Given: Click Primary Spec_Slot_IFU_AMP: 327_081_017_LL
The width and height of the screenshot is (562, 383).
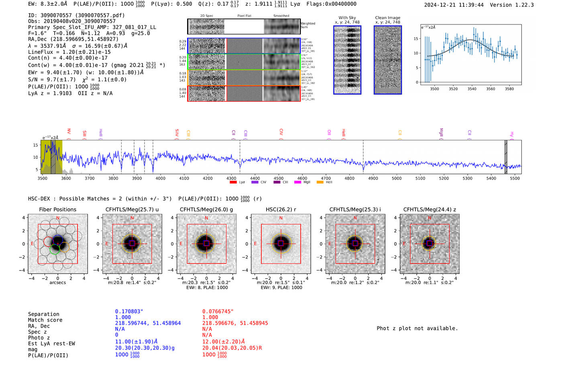Looking at the screenshot, I should 92,27.
